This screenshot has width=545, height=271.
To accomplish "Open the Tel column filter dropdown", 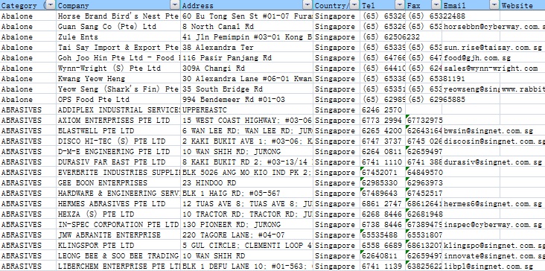I will click(401, 5).
